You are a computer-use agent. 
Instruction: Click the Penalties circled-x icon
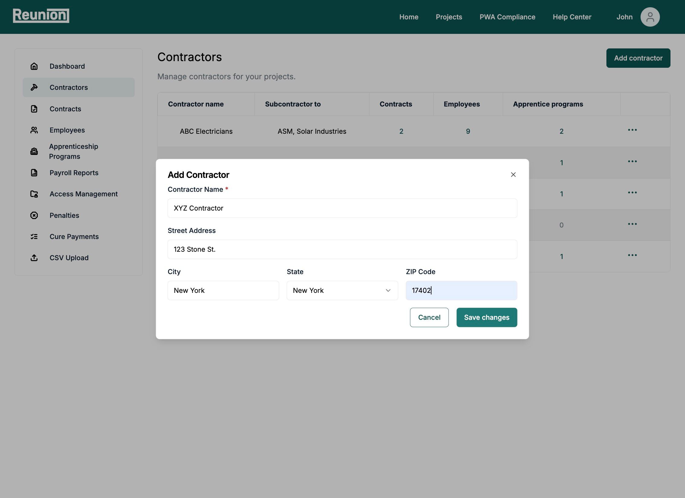point(34,215)
